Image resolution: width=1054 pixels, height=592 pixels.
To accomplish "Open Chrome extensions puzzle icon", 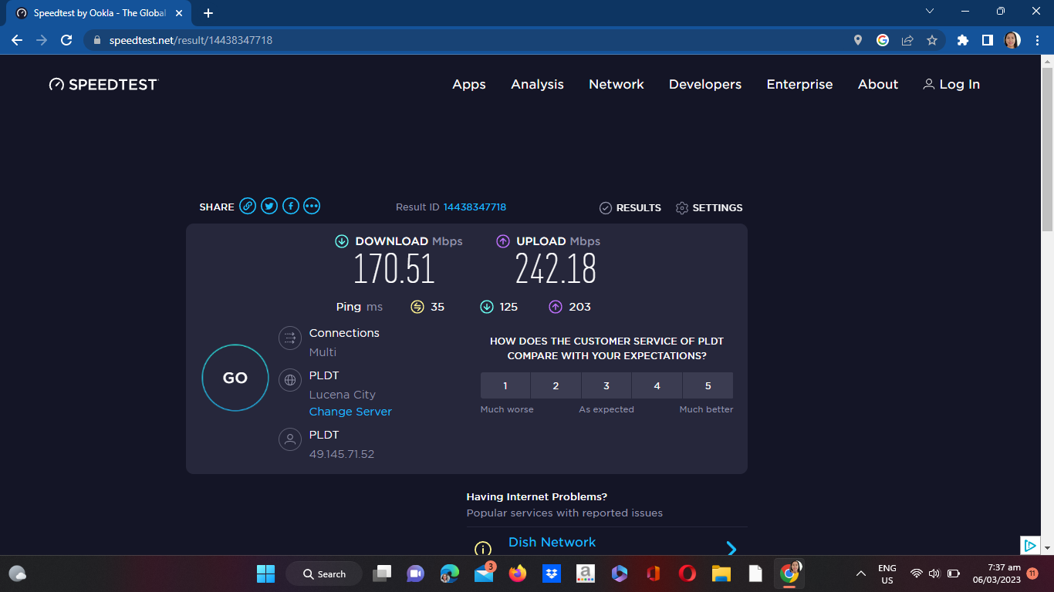I will [x=962, y=40].
